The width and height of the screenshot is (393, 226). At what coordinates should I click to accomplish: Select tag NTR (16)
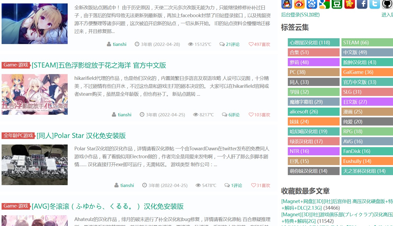(313, 151)
